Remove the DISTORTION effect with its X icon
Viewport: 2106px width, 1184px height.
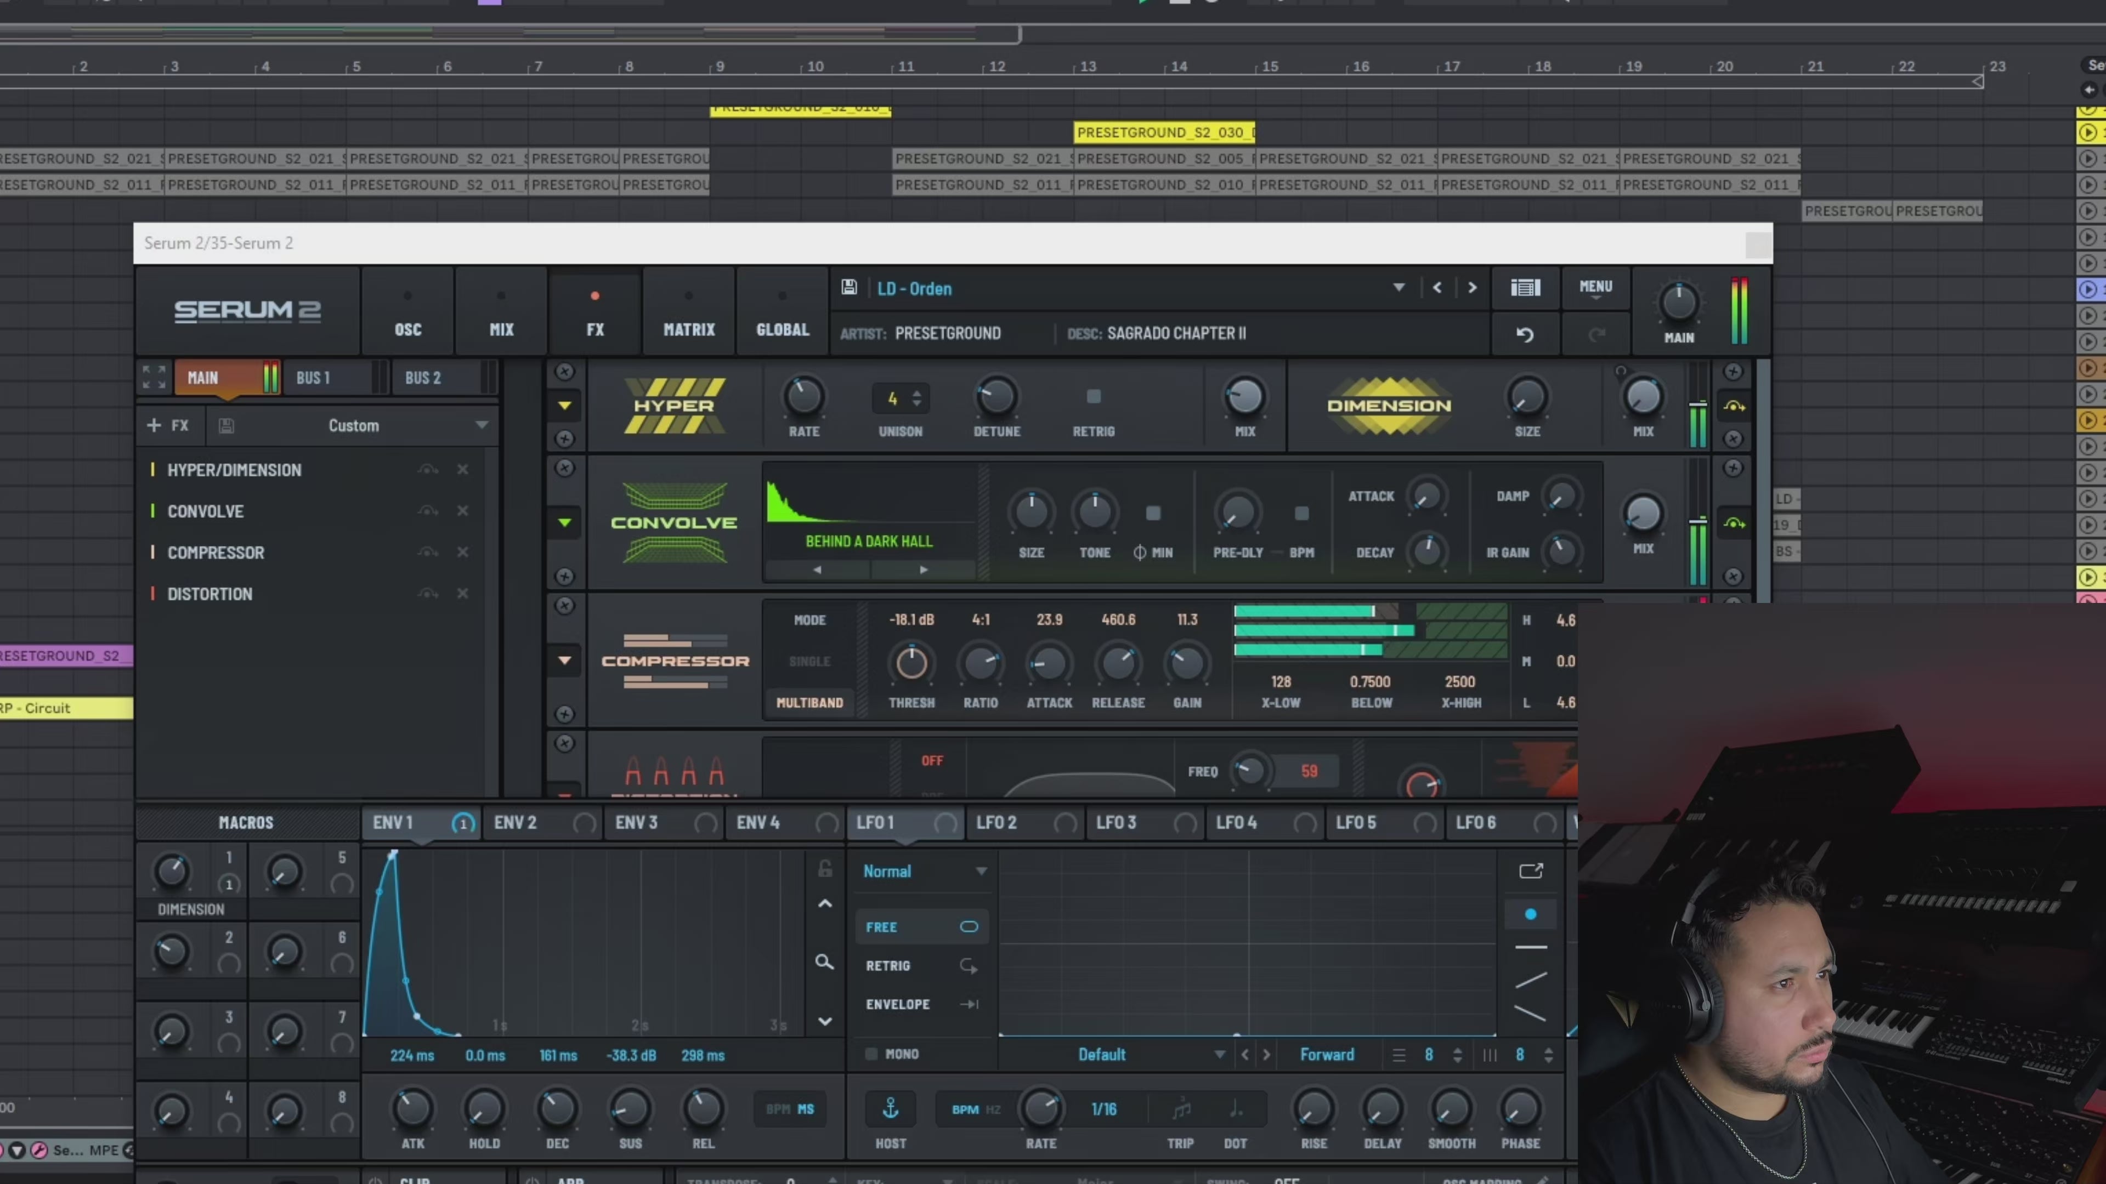463,593
